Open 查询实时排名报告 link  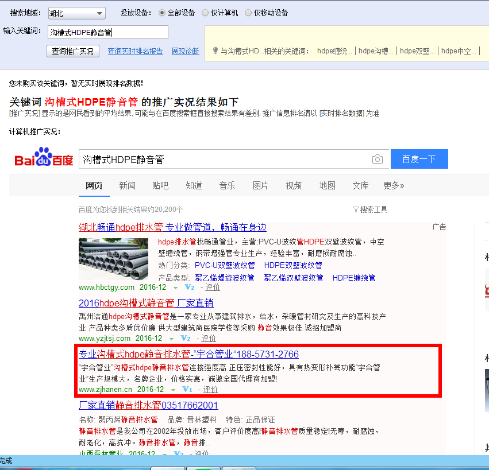[x=136, y=51]
